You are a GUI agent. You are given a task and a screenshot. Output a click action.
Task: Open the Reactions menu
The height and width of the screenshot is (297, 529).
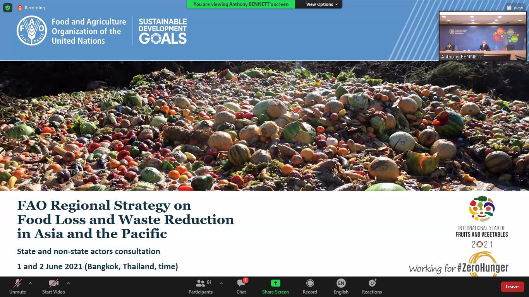point(372,286)
